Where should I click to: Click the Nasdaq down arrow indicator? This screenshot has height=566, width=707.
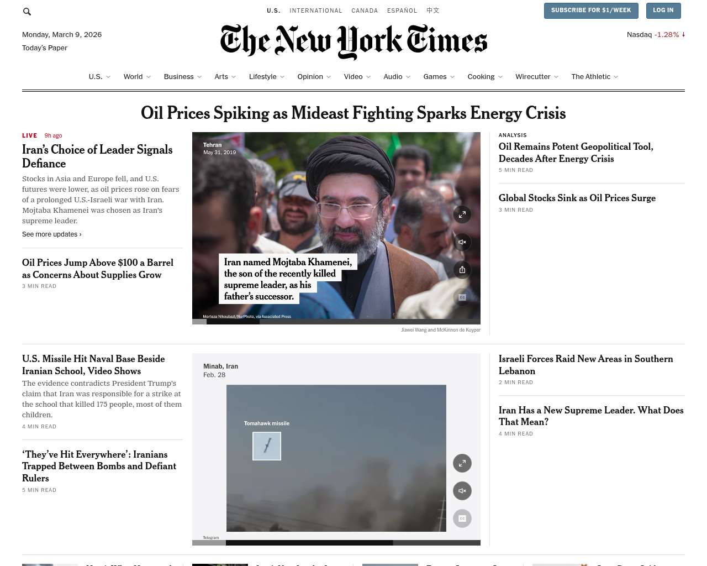pos(683,34)
